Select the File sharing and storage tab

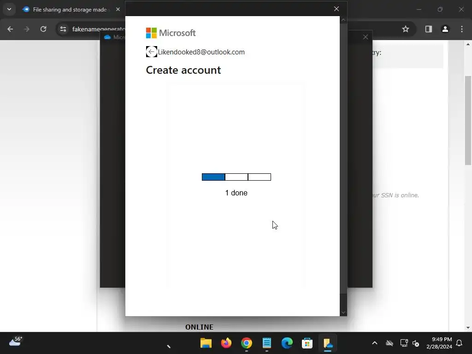coord(71,9)
